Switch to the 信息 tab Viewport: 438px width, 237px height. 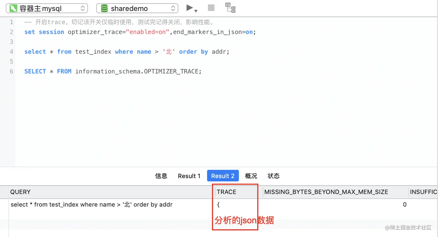161,176
